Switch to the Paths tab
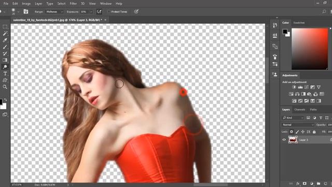 point(313,110)
